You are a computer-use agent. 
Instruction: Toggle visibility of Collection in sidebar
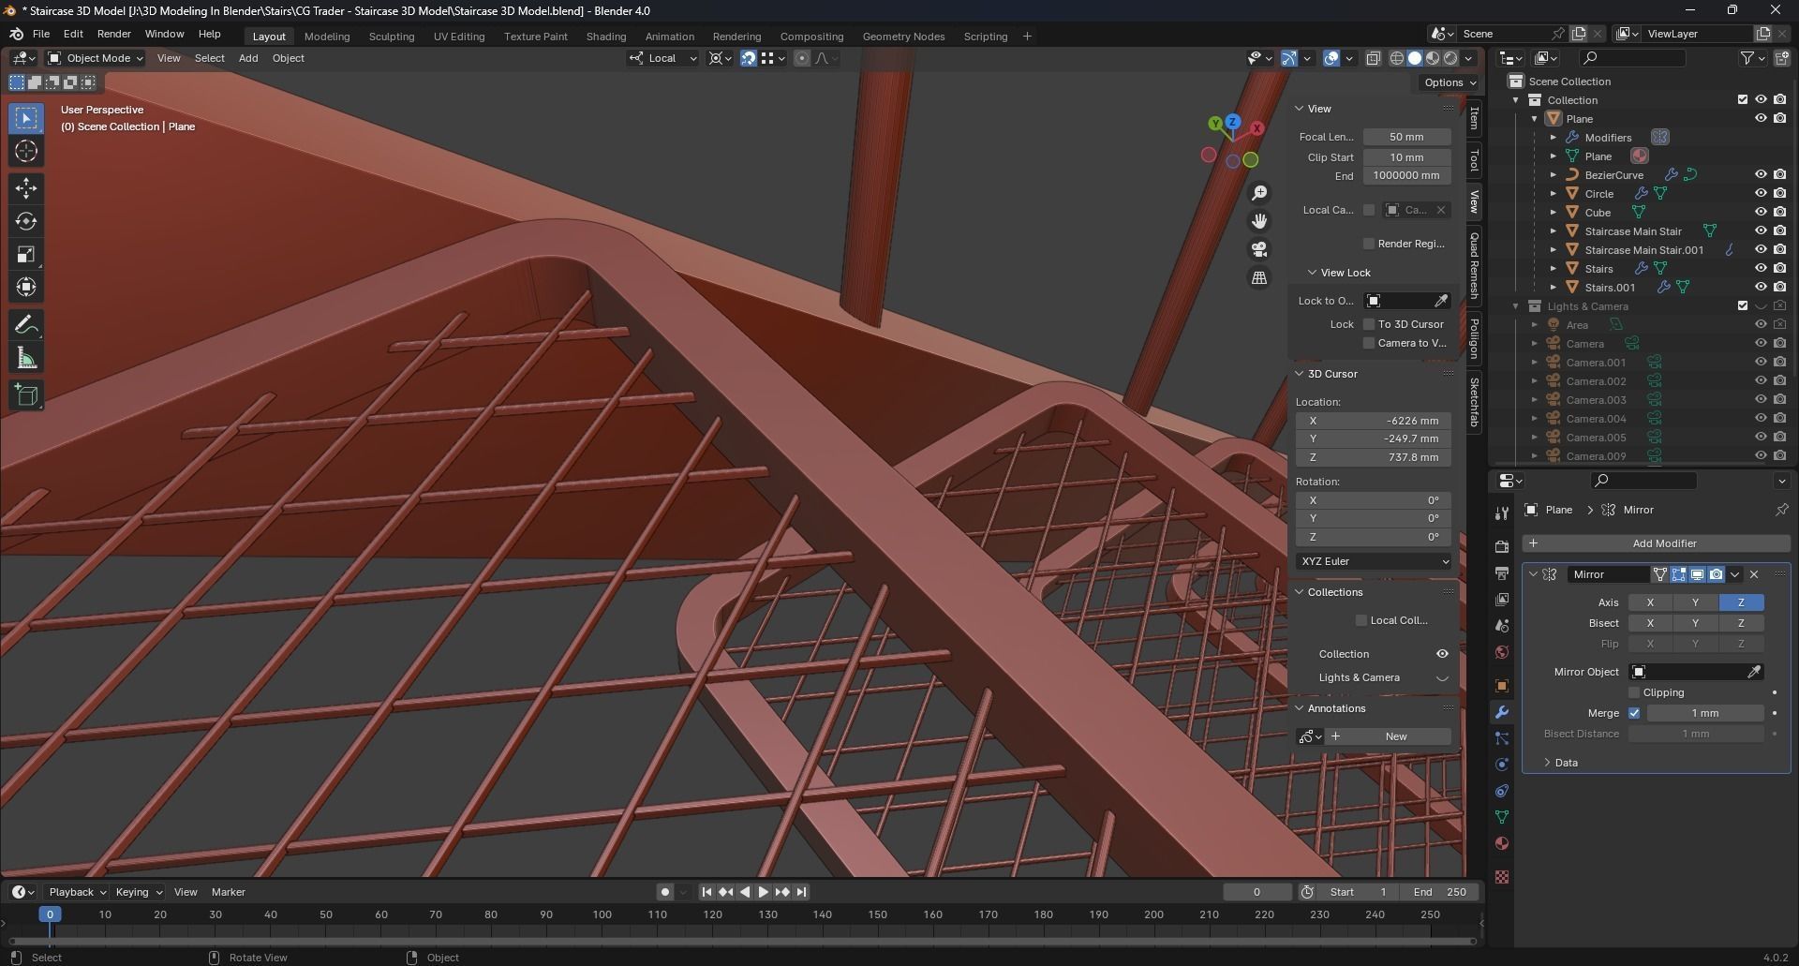coord(1442,654)
